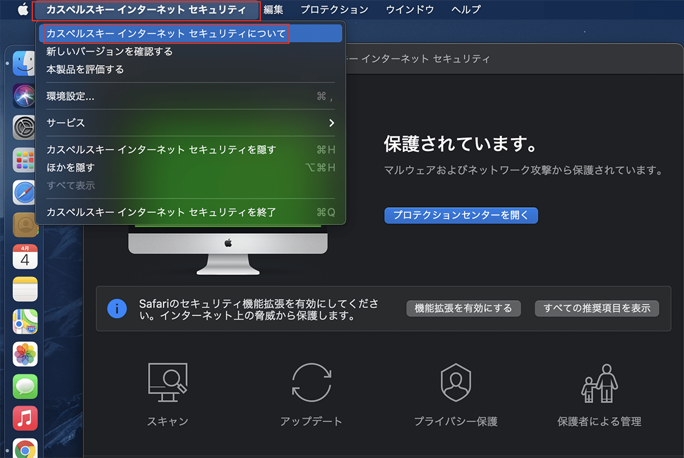Image resolution: width=684 pixels, height=458 pixels.
Task: Open the Apple menu icon
Action: (x=23, y=9)
